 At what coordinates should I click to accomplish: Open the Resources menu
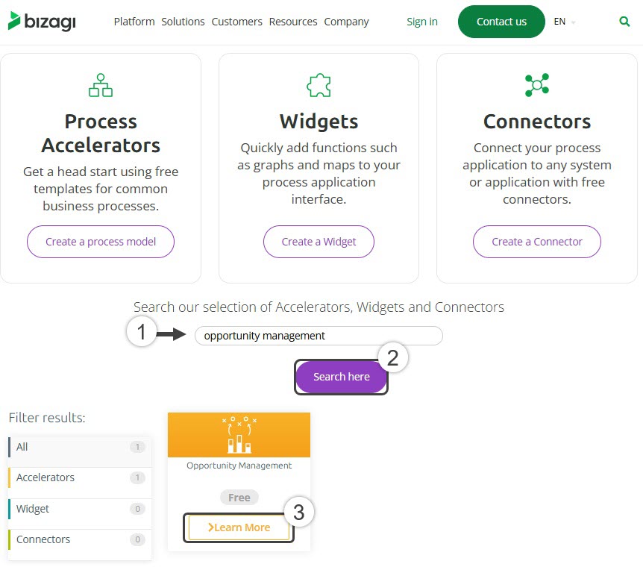[x=293, y=22]
